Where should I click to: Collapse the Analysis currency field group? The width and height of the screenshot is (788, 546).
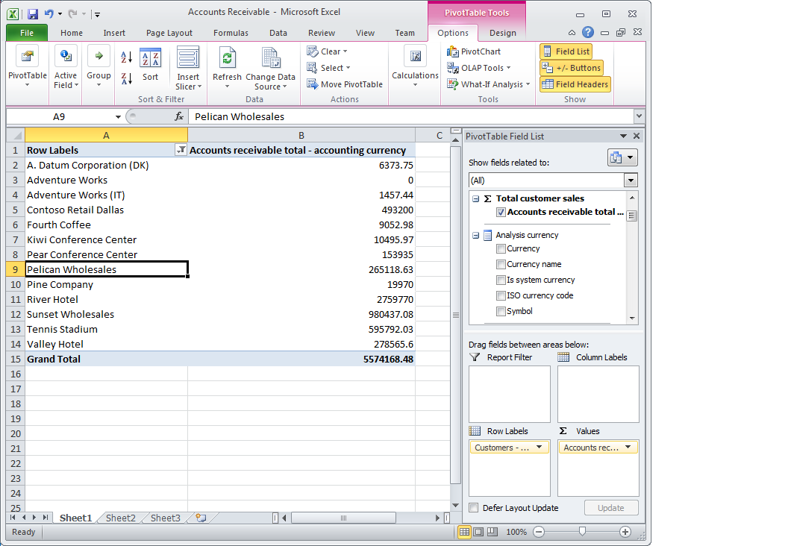475,235
